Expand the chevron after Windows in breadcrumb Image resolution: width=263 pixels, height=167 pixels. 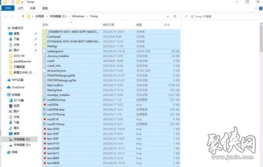87,16
